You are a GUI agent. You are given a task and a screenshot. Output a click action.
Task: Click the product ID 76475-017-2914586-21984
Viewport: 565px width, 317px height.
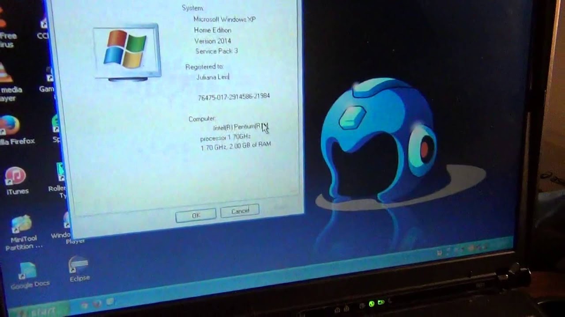[x=234, y=96]
